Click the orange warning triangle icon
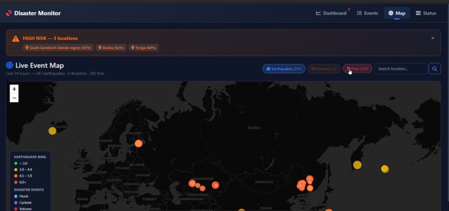 (x=16, y=39)
